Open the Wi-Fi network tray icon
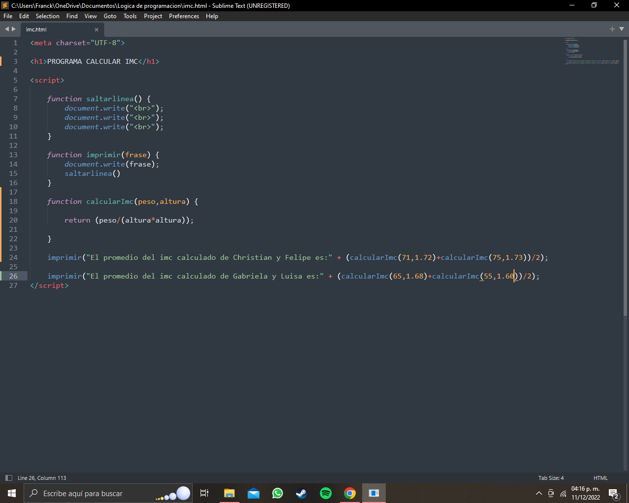Image resolution: width=629 pixels, height=503 pixels. click(x=563, y=494)
